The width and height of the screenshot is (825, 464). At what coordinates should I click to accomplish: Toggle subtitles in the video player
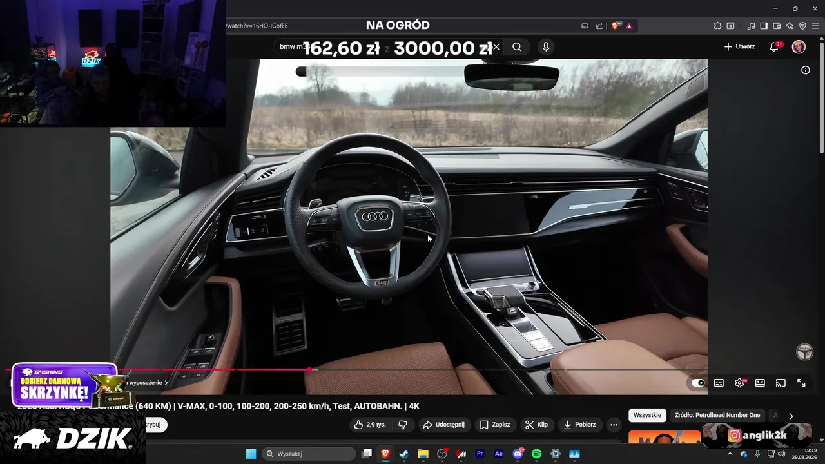click(x=719, y=383)
